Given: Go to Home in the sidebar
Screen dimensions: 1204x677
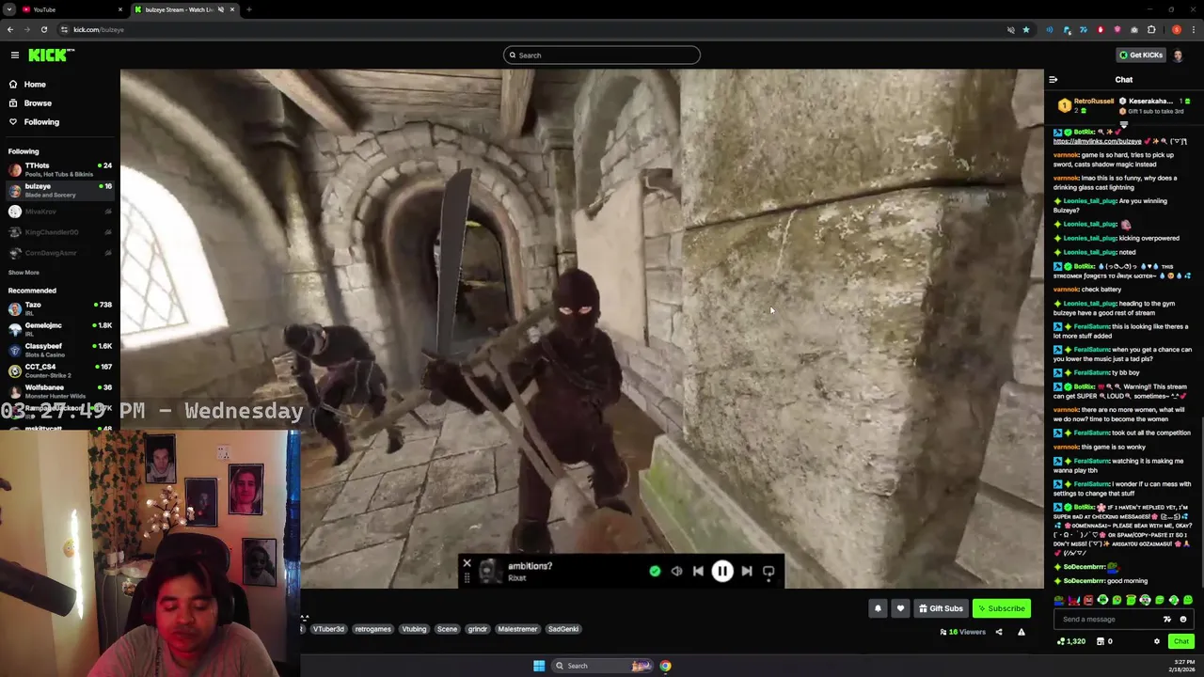Looking at the screenshot, I should pyautogui.click(x=60, y=85).
